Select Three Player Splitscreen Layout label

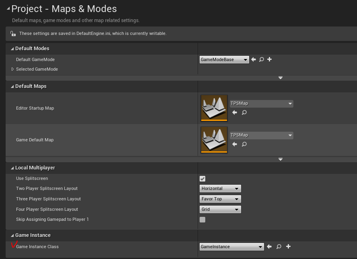48,199
